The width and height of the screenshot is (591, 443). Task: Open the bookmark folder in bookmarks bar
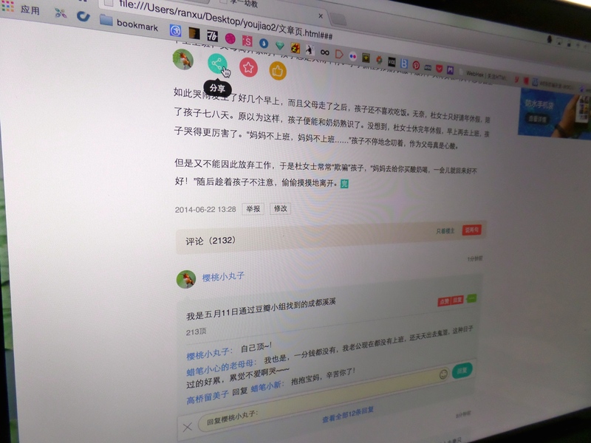click(x=129, y=23)
